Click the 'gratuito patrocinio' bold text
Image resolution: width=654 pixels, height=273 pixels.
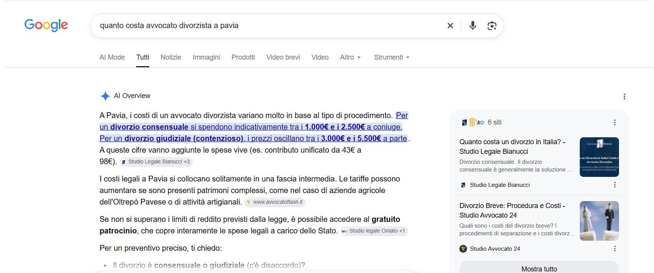[250, 225]
